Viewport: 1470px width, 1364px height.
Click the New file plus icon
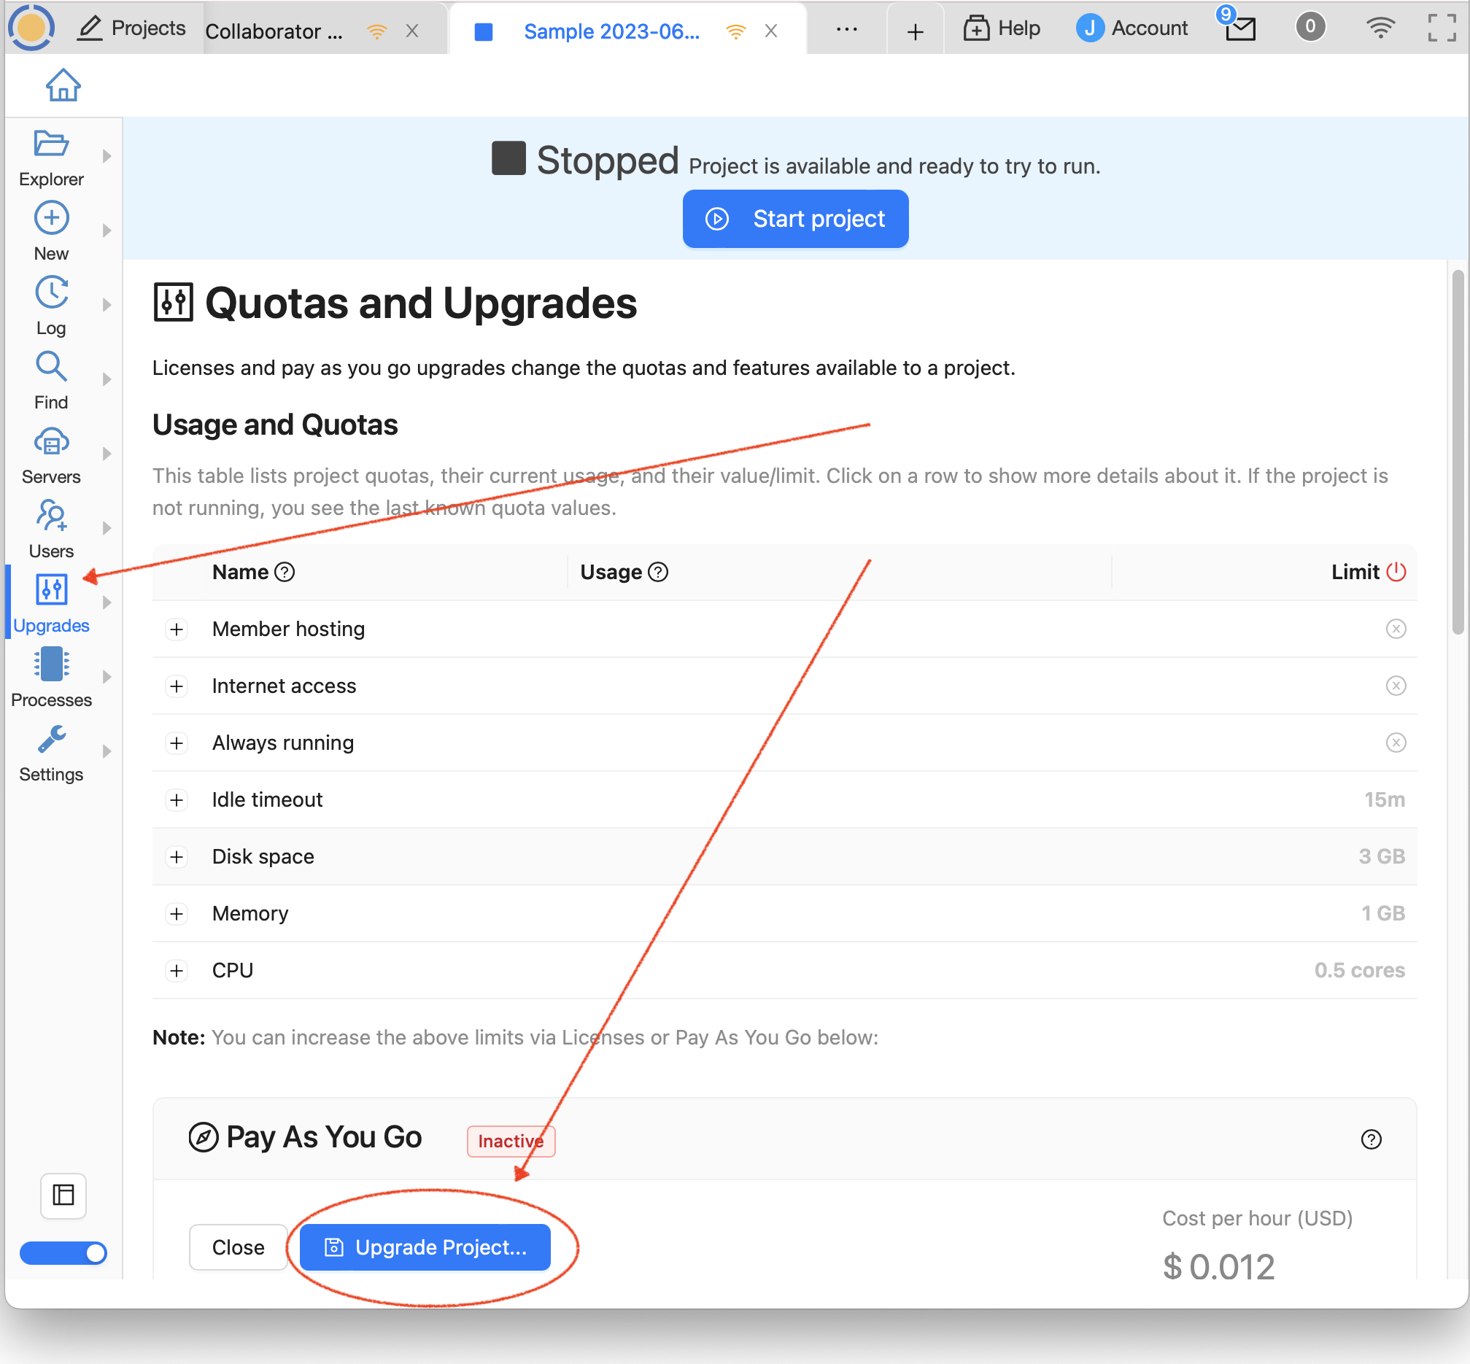tap(51, 219)
